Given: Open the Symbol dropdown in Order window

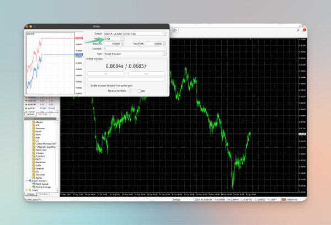Looking at the screenshot, I should click(164, 34).
